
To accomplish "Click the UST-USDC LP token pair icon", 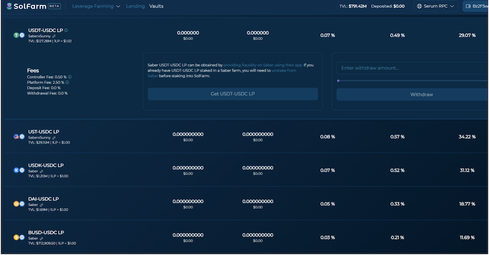I will [19, 137].
